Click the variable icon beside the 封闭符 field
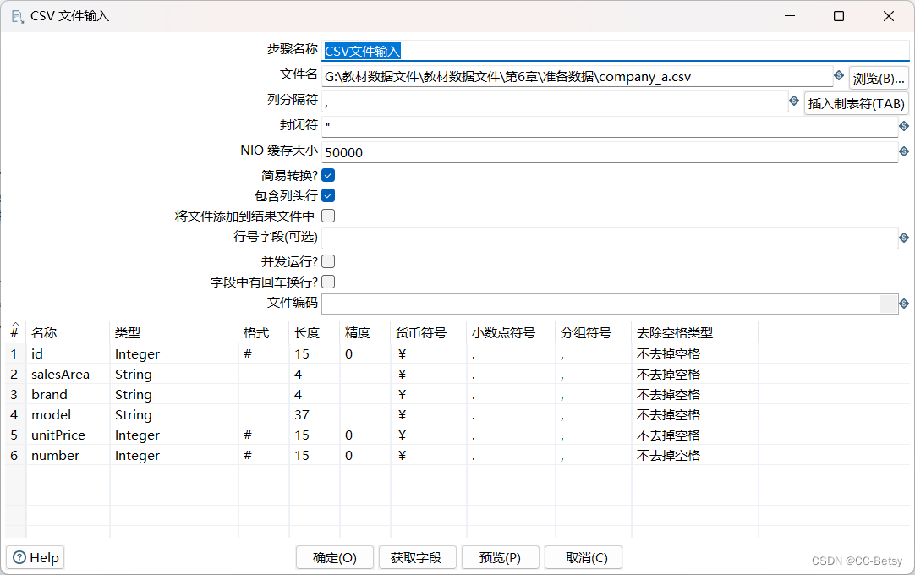The height and width of the screenshot is (575, 915). point(903,125)
